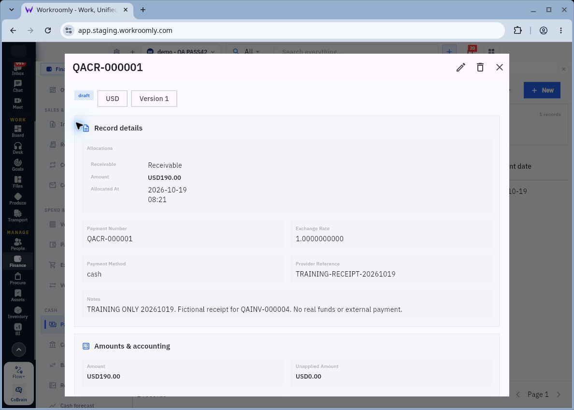Open a new browser tab
Screen dimensions: 574x410
tap(143, 10)
